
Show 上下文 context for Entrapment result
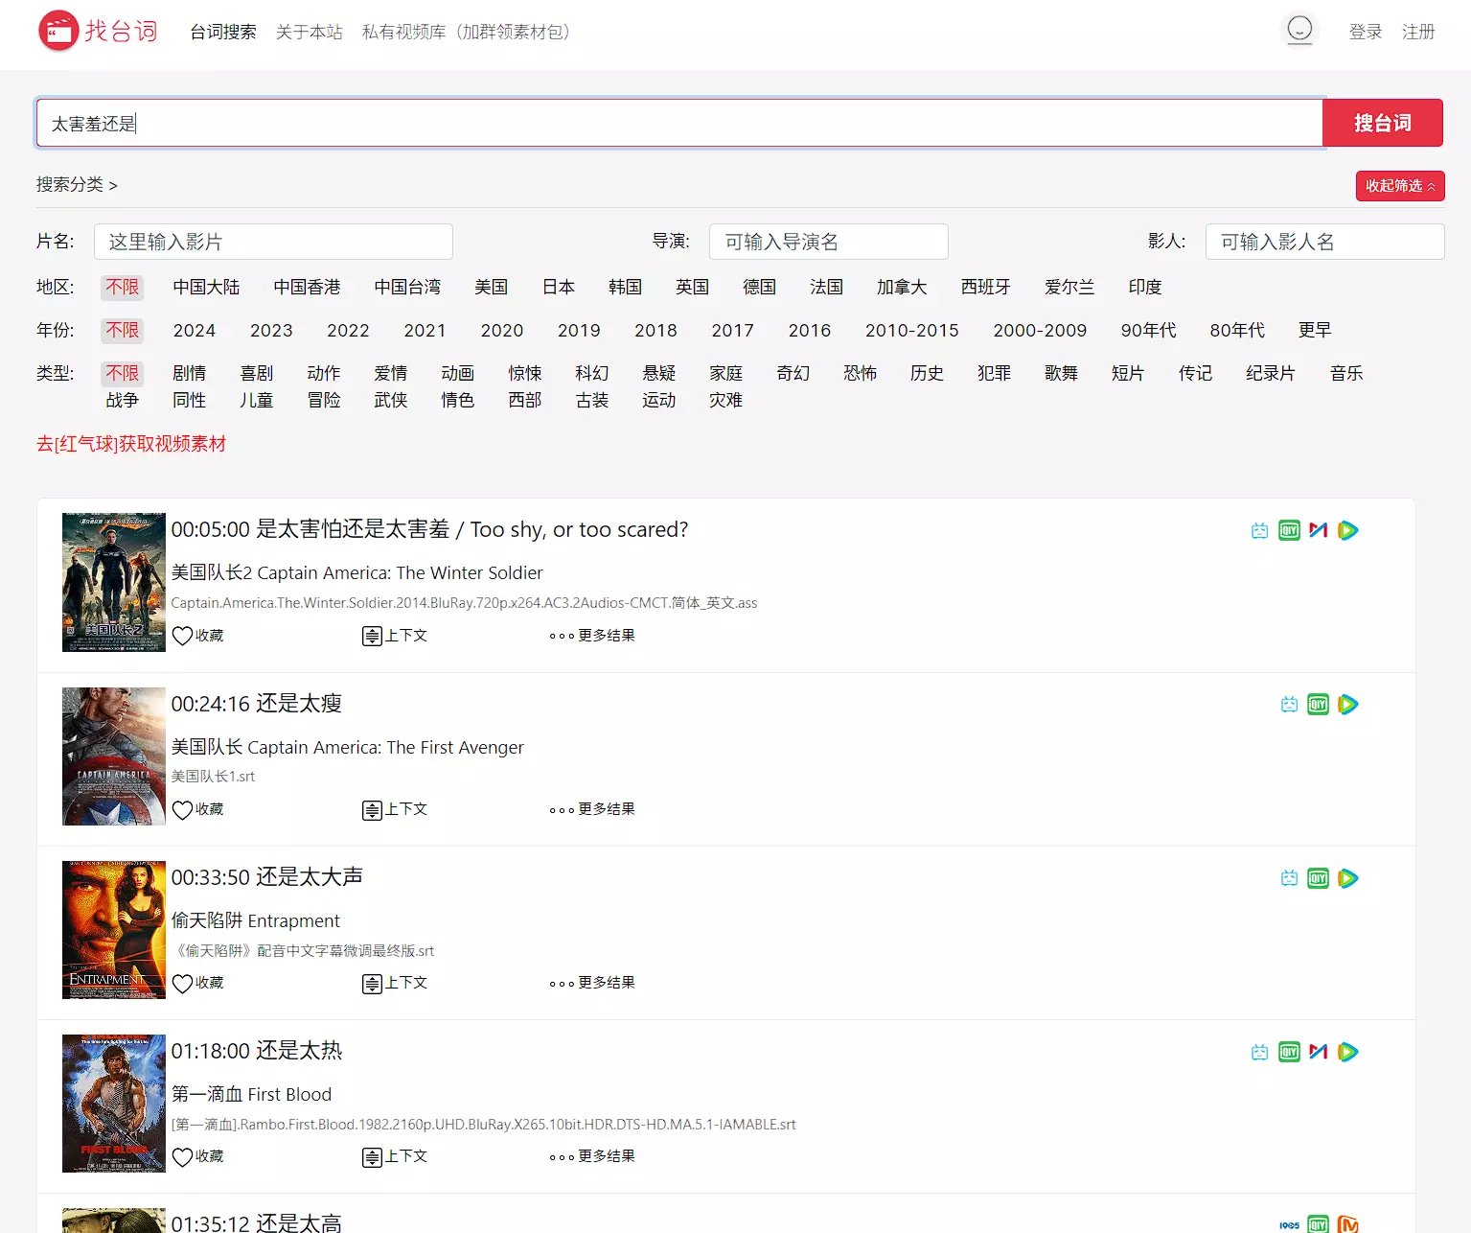(395, 983)
